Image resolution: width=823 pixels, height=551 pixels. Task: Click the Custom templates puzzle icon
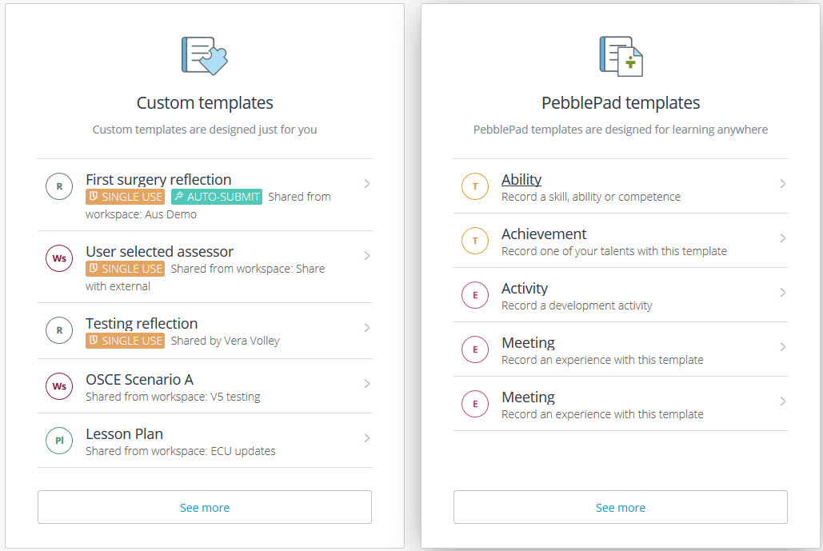205,55
